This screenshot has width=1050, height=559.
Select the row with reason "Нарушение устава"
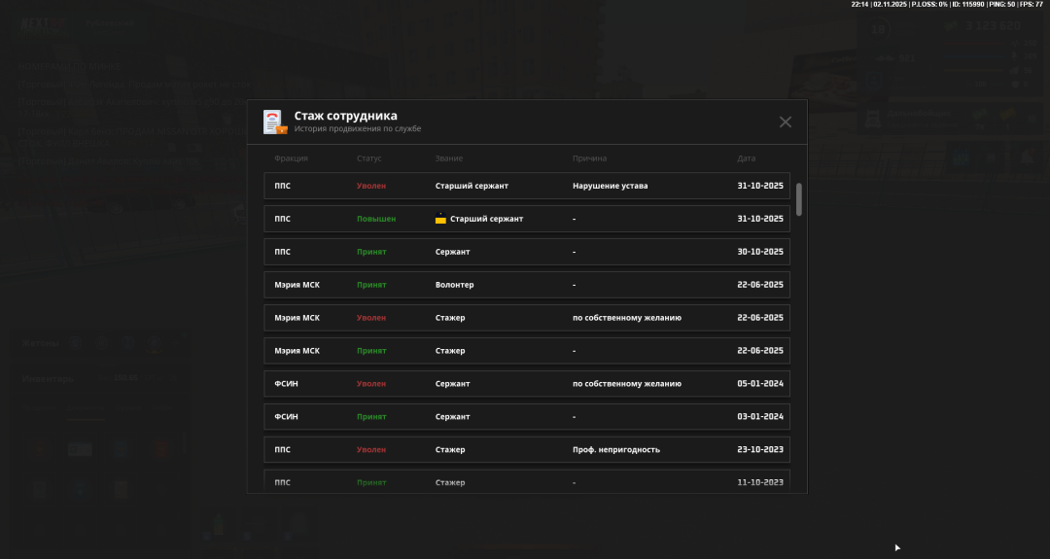[526, 186]
